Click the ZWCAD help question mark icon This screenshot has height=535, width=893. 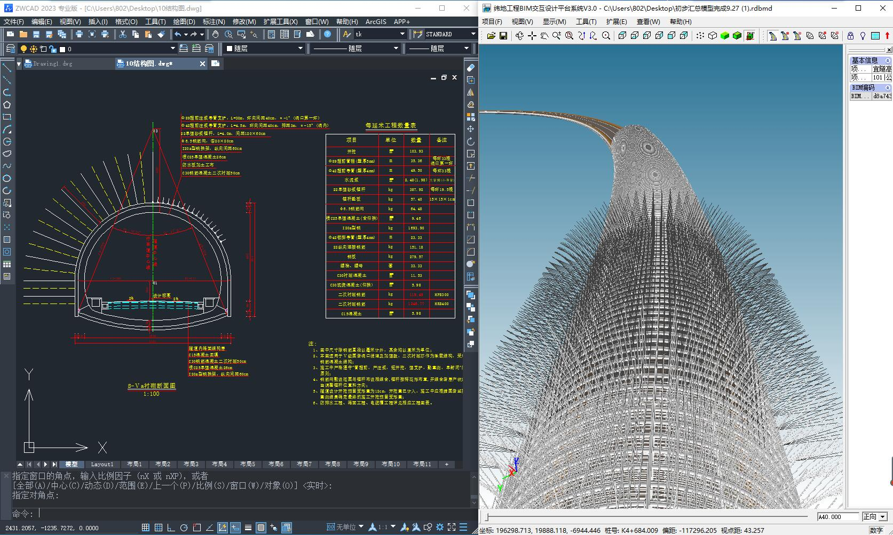(x=328, y=34)
